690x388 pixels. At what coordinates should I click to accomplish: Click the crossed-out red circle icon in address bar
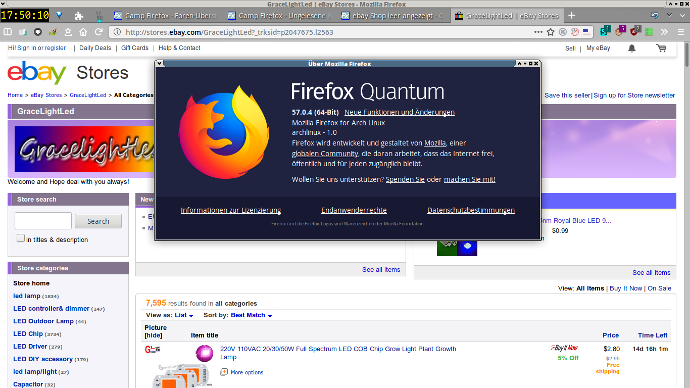[x=575, y=32]
